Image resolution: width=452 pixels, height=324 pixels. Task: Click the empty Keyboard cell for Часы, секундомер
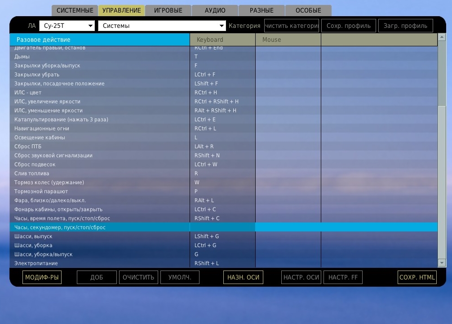pyautogui.click(x=222, y=227)
